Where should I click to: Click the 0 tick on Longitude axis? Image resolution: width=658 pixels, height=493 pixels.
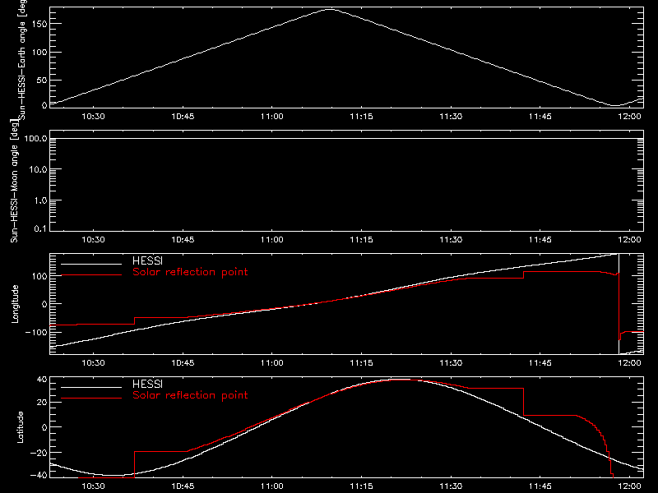[x=44, y=304]
